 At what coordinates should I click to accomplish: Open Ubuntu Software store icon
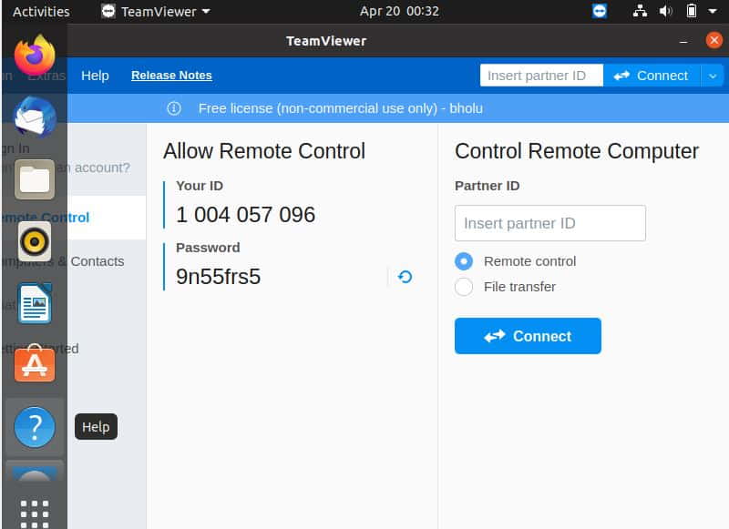click(x=35, y=364)
